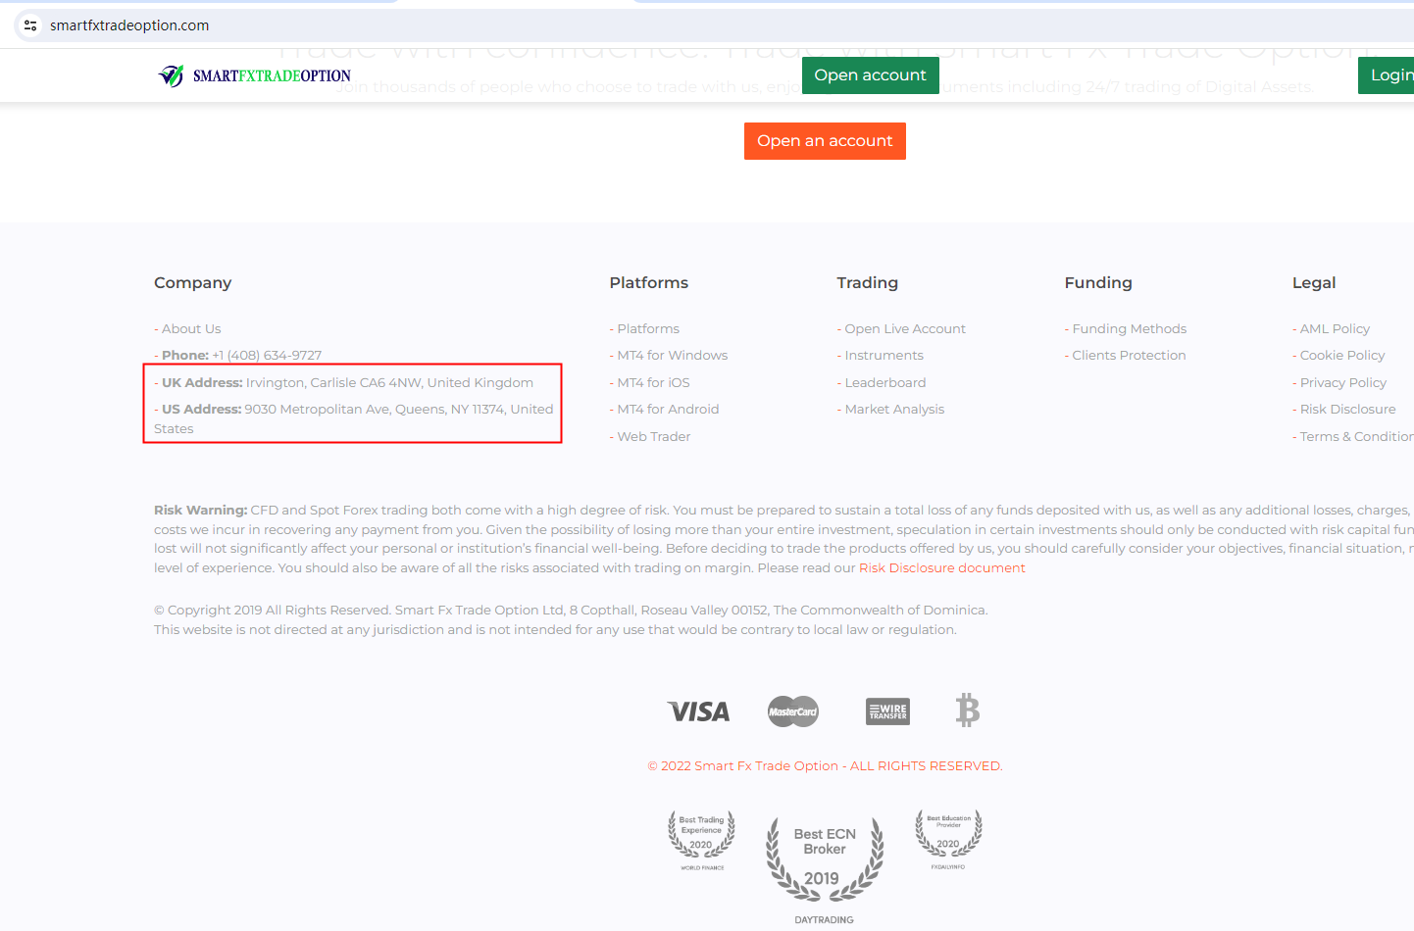This screenshot has height=931, width=1414.
Task: Click the 2022 All Rights Reserved line
Action: 825,766
